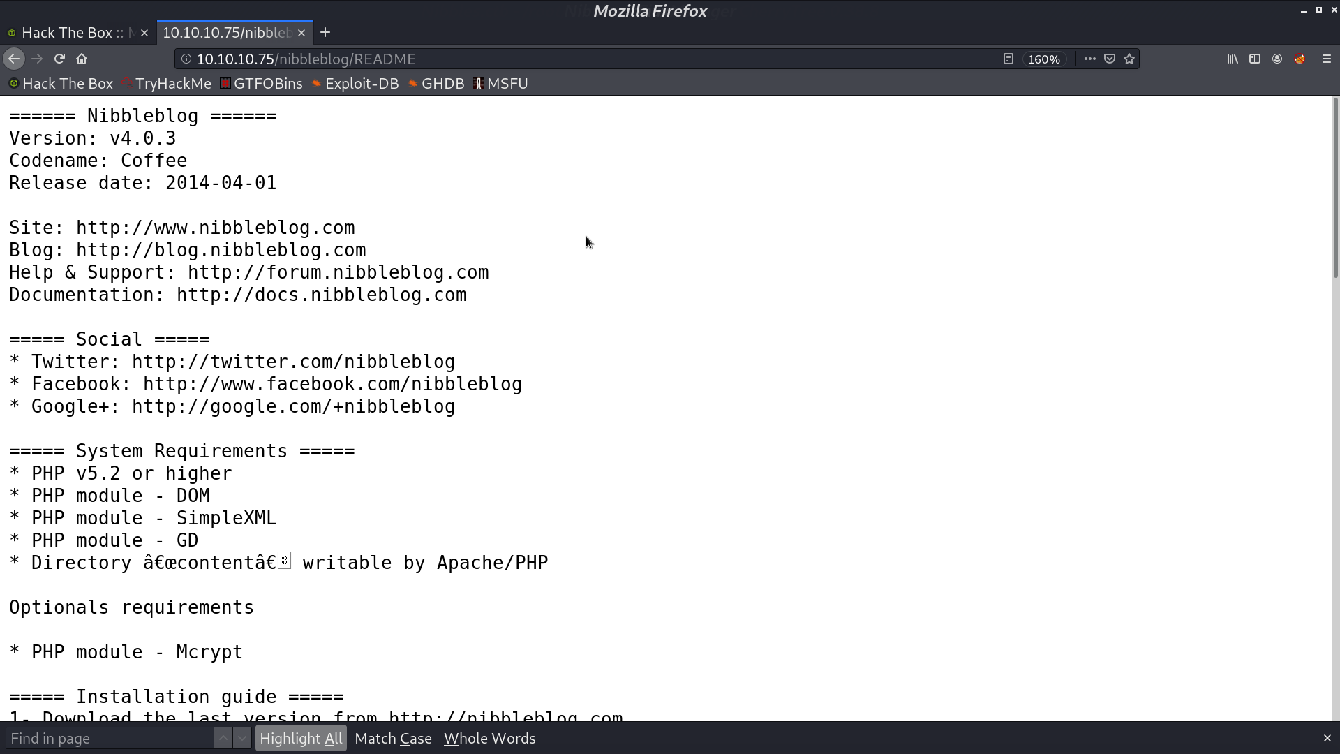The height and width of the screenshot is (754, 1340).
Task: Maximize the Firefox window
Action: (1318, 10)
